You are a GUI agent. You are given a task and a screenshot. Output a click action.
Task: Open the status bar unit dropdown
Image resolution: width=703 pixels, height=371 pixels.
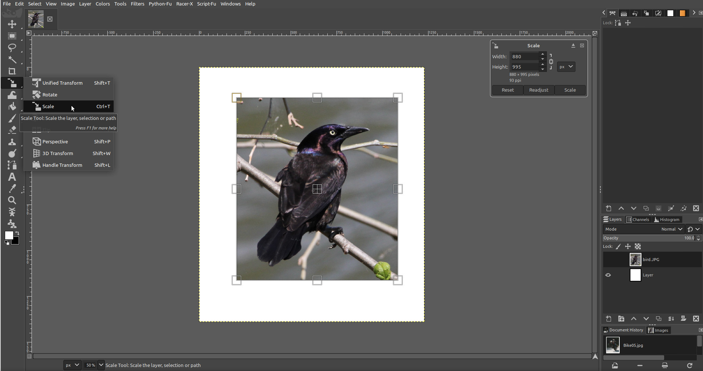pyautogui.click(x=72, y=365)
